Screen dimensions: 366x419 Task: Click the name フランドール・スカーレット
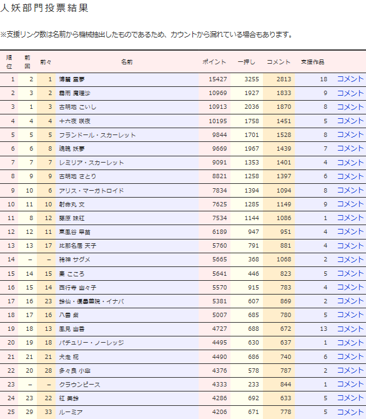(97, 135)
